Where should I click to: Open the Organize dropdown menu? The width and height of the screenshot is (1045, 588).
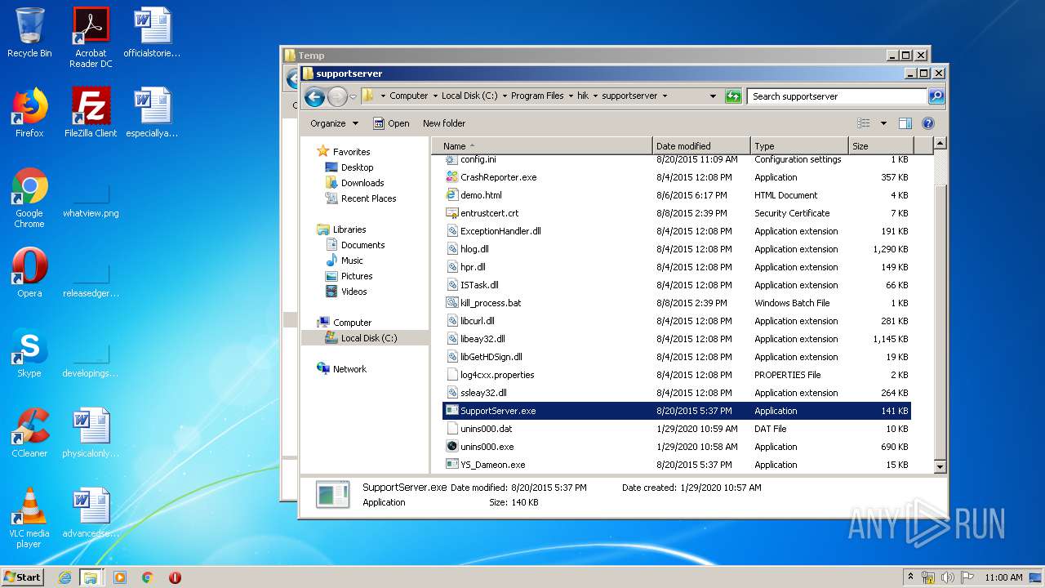(x=334, y=123)
